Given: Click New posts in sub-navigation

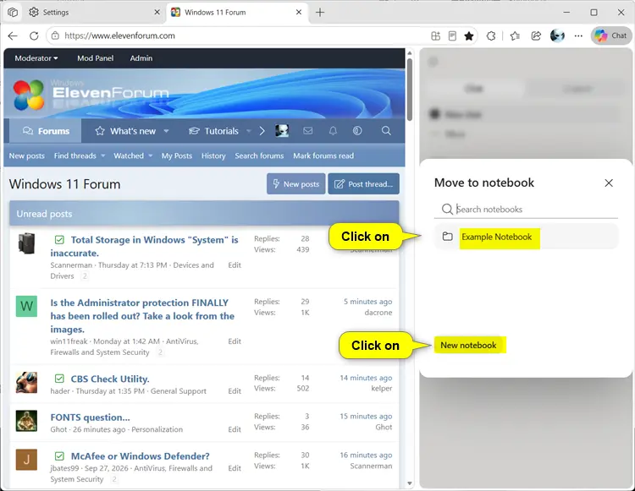Looking at the screenshot, I should pos(27,156).
